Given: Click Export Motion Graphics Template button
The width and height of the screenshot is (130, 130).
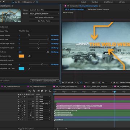Looking at the screenshot, I should point(44,81).
